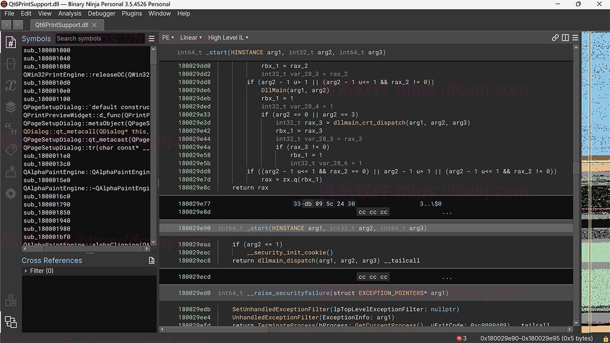Toggle the sync link icon in view header
Viewport: 610px width, 343px height.
click(555, 38)
